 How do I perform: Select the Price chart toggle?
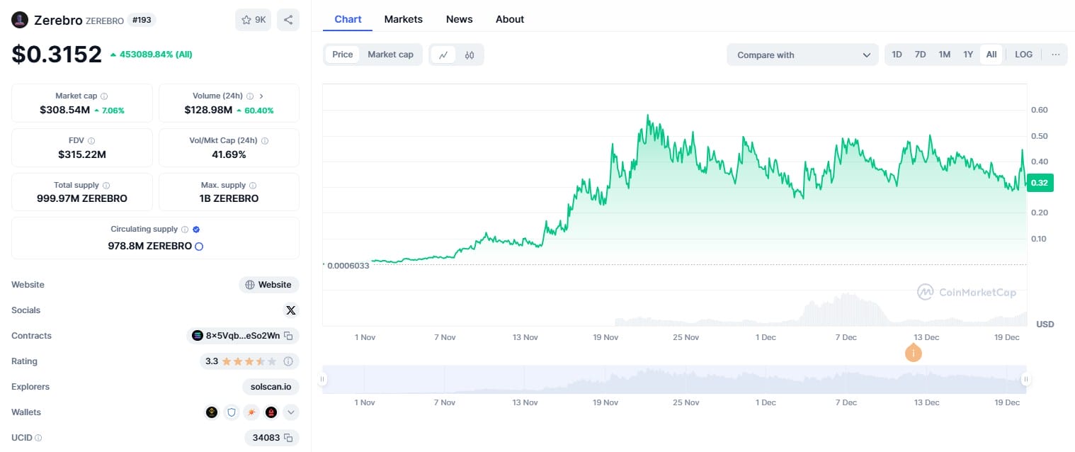pyautogui.click(x=343, y=55)
